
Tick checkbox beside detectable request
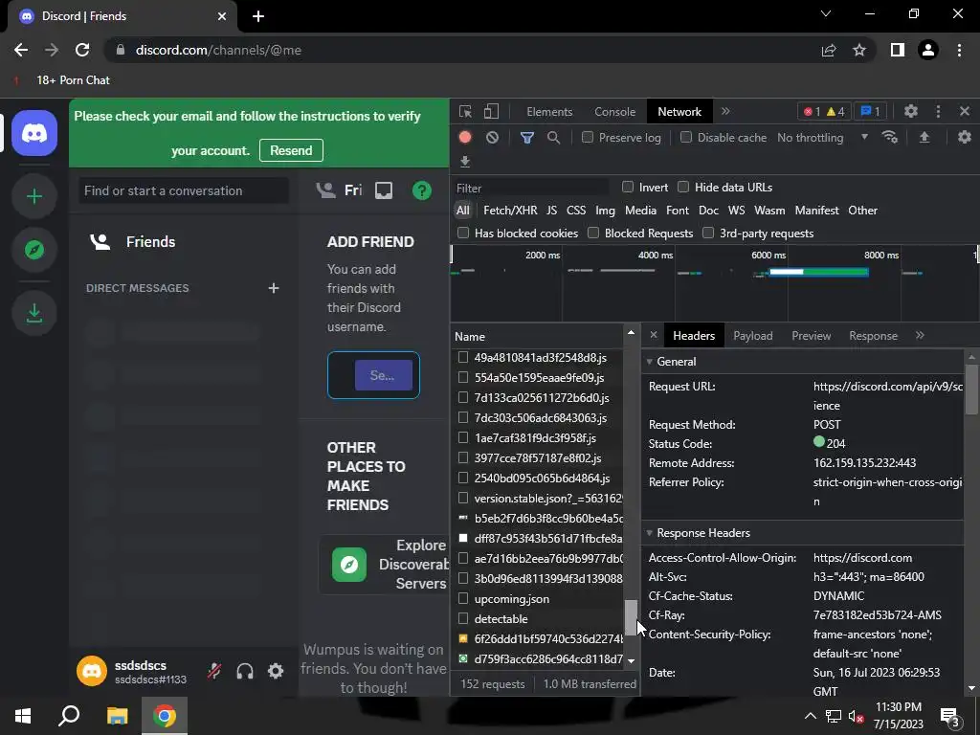[x=463, y=619]
